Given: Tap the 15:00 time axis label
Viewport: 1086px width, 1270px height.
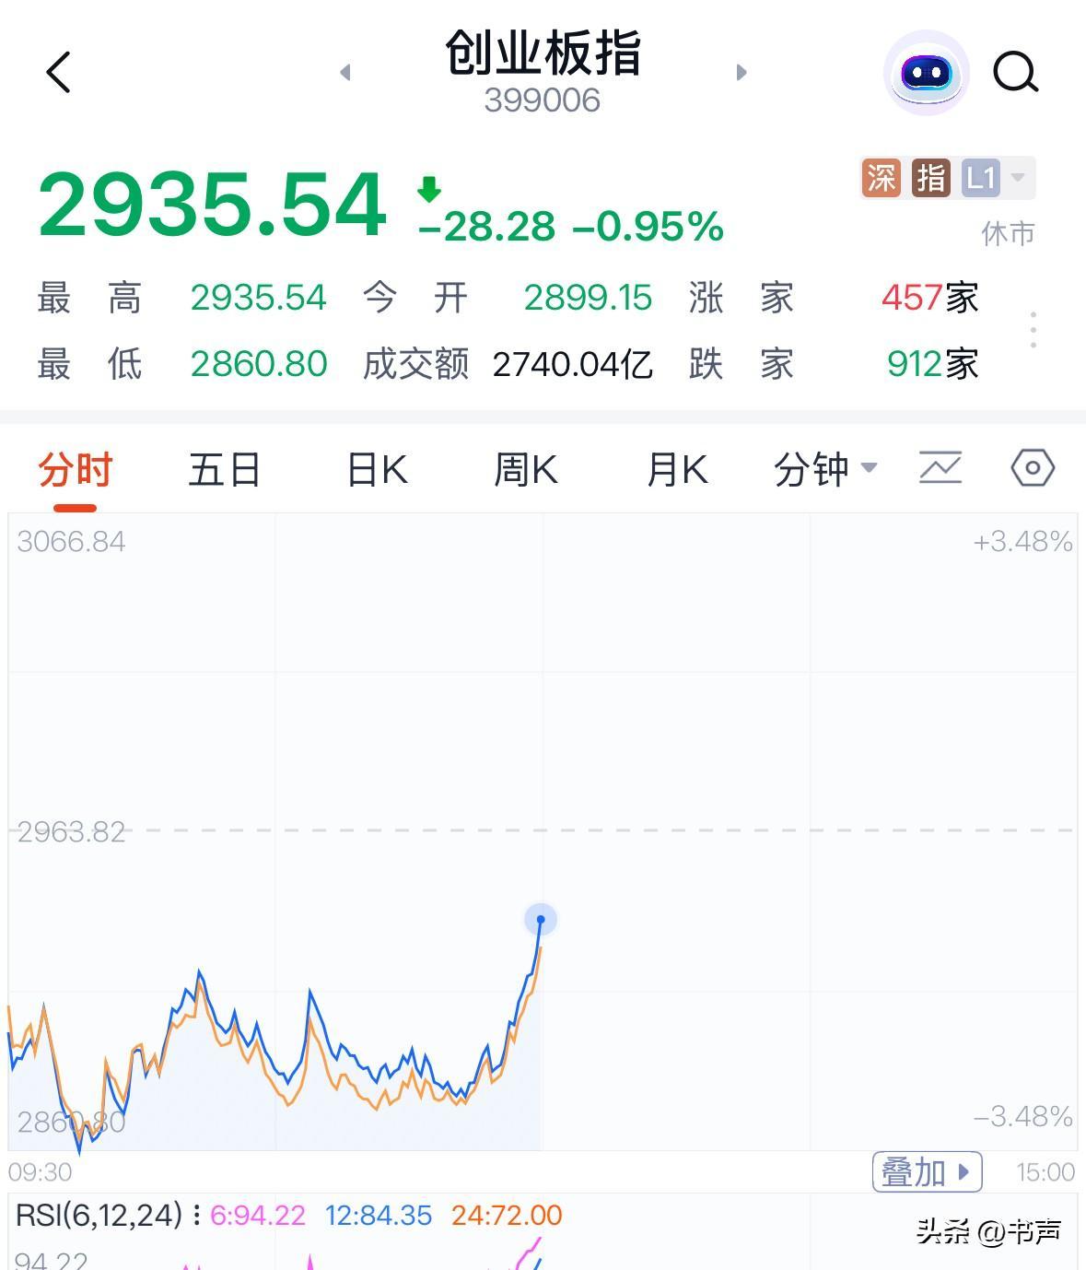Looking at the screenshot, I should point(1045,1172).
